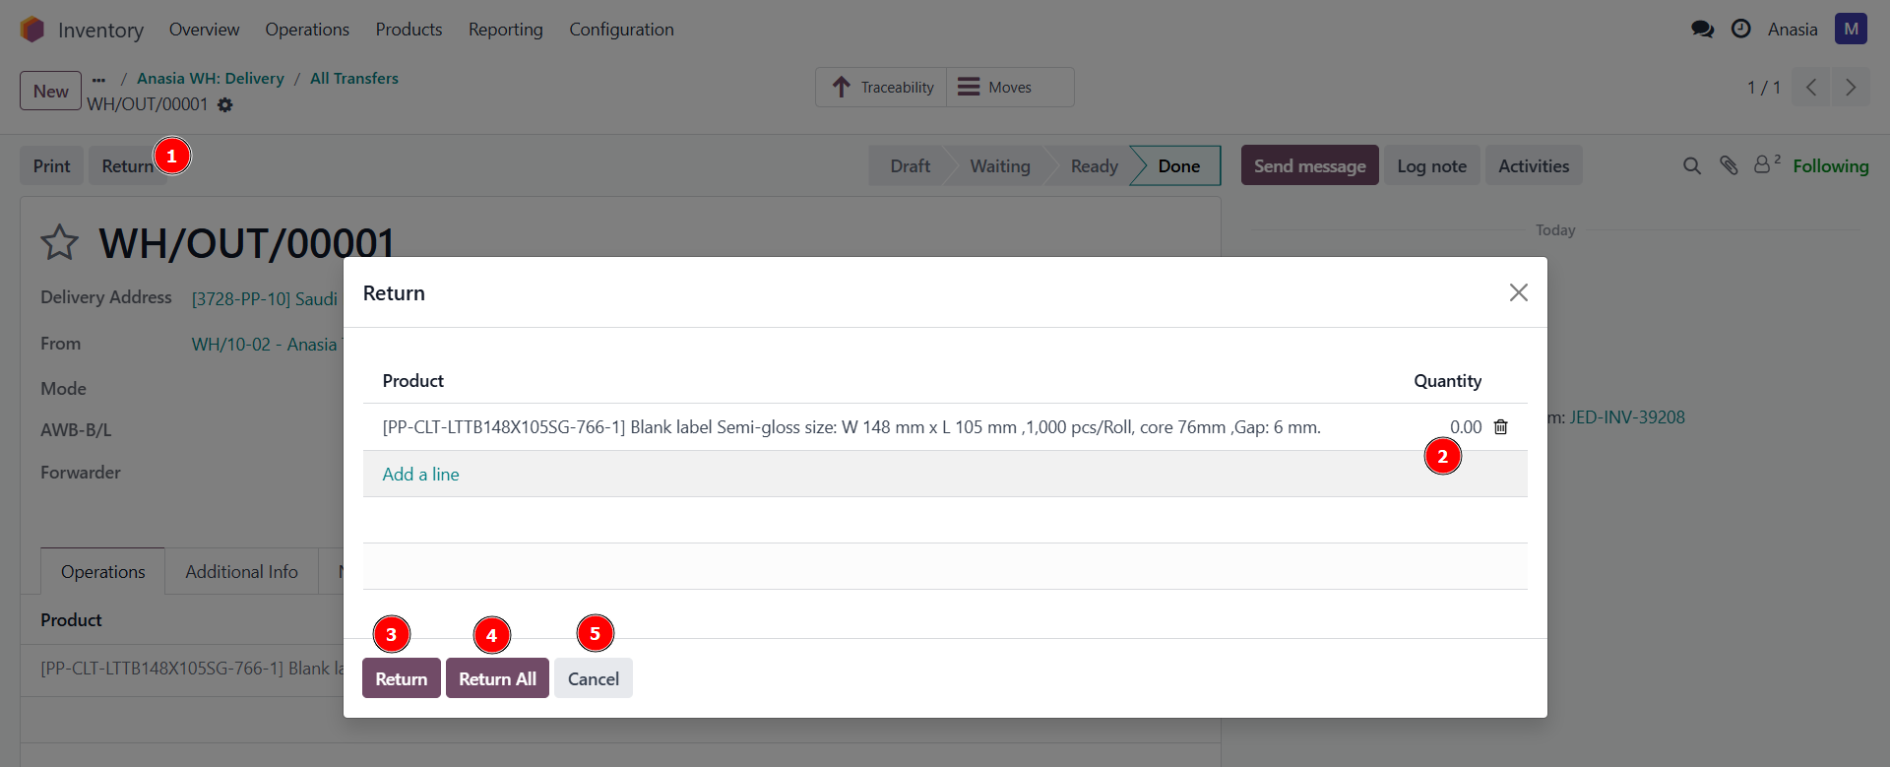Show followers list icon

pos(1764,165)
